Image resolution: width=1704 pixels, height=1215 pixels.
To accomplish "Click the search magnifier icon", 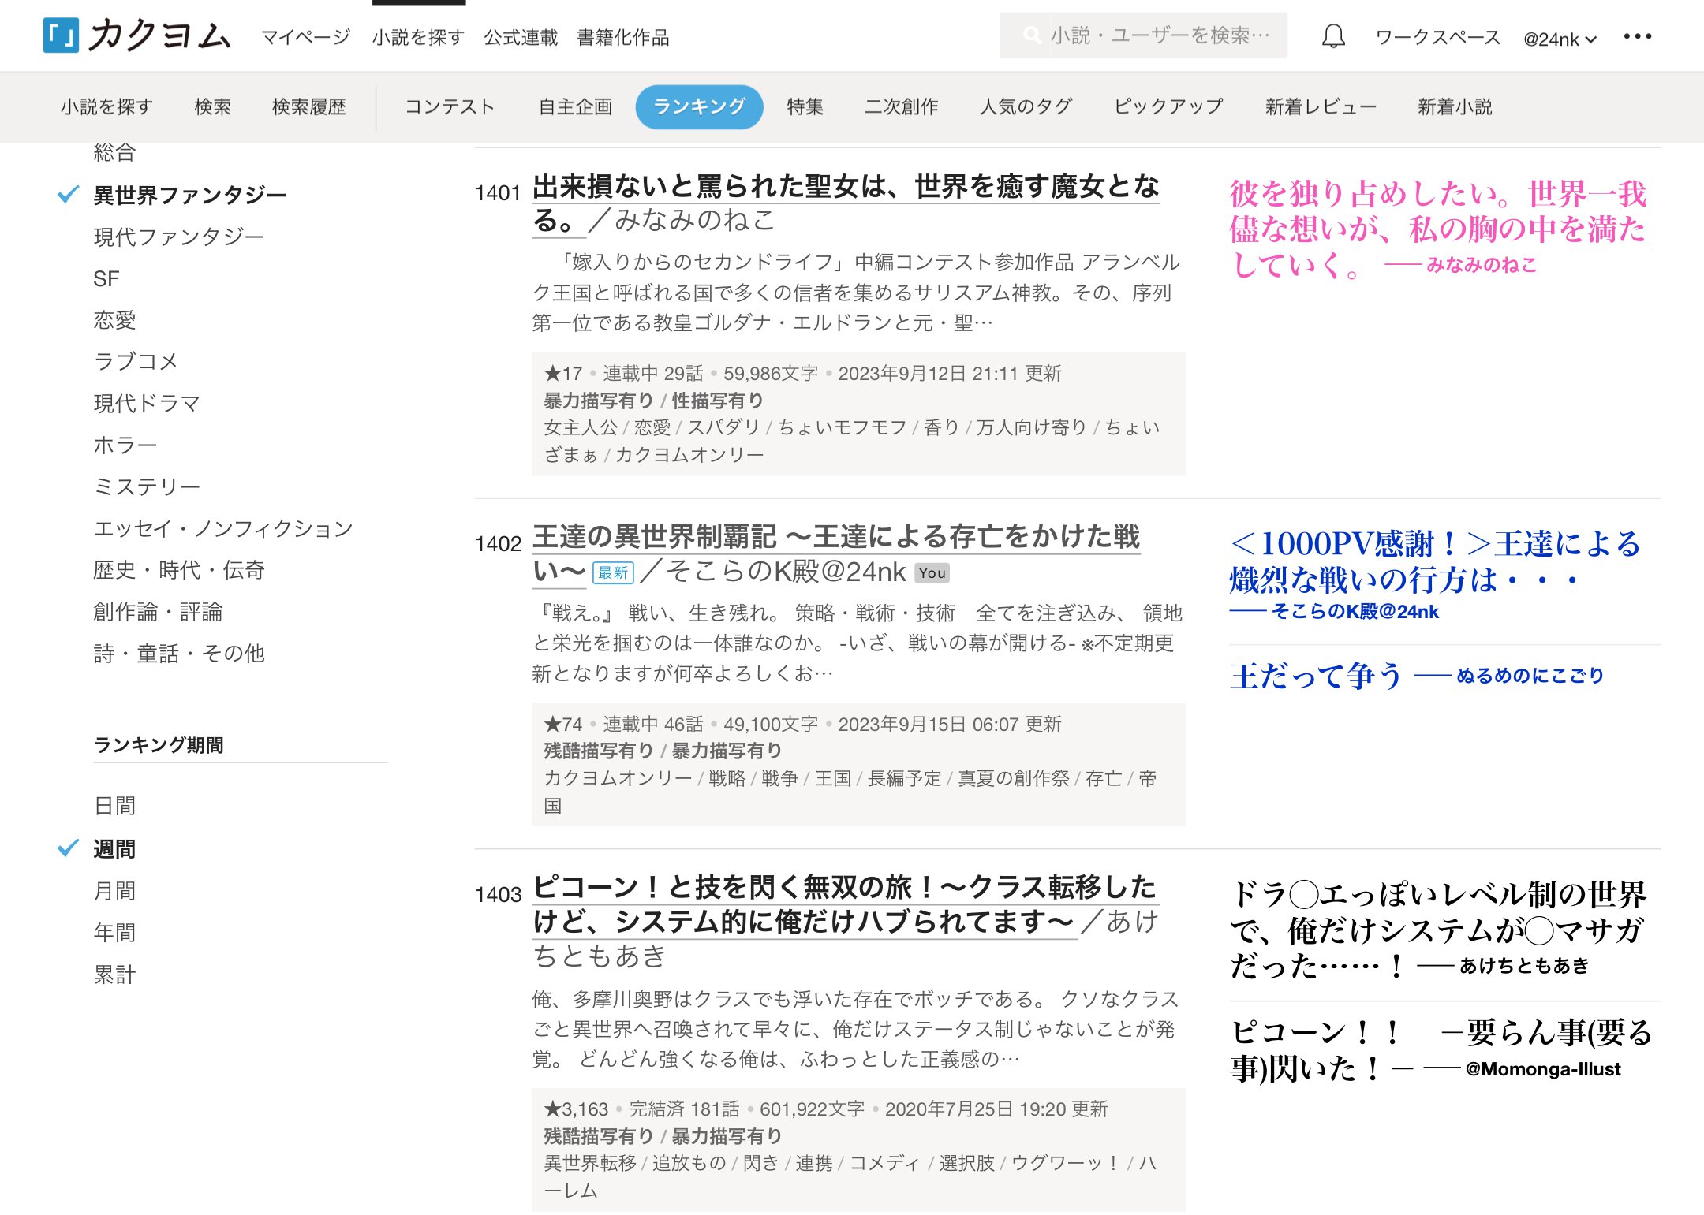I will click(x=1030, y=35).
